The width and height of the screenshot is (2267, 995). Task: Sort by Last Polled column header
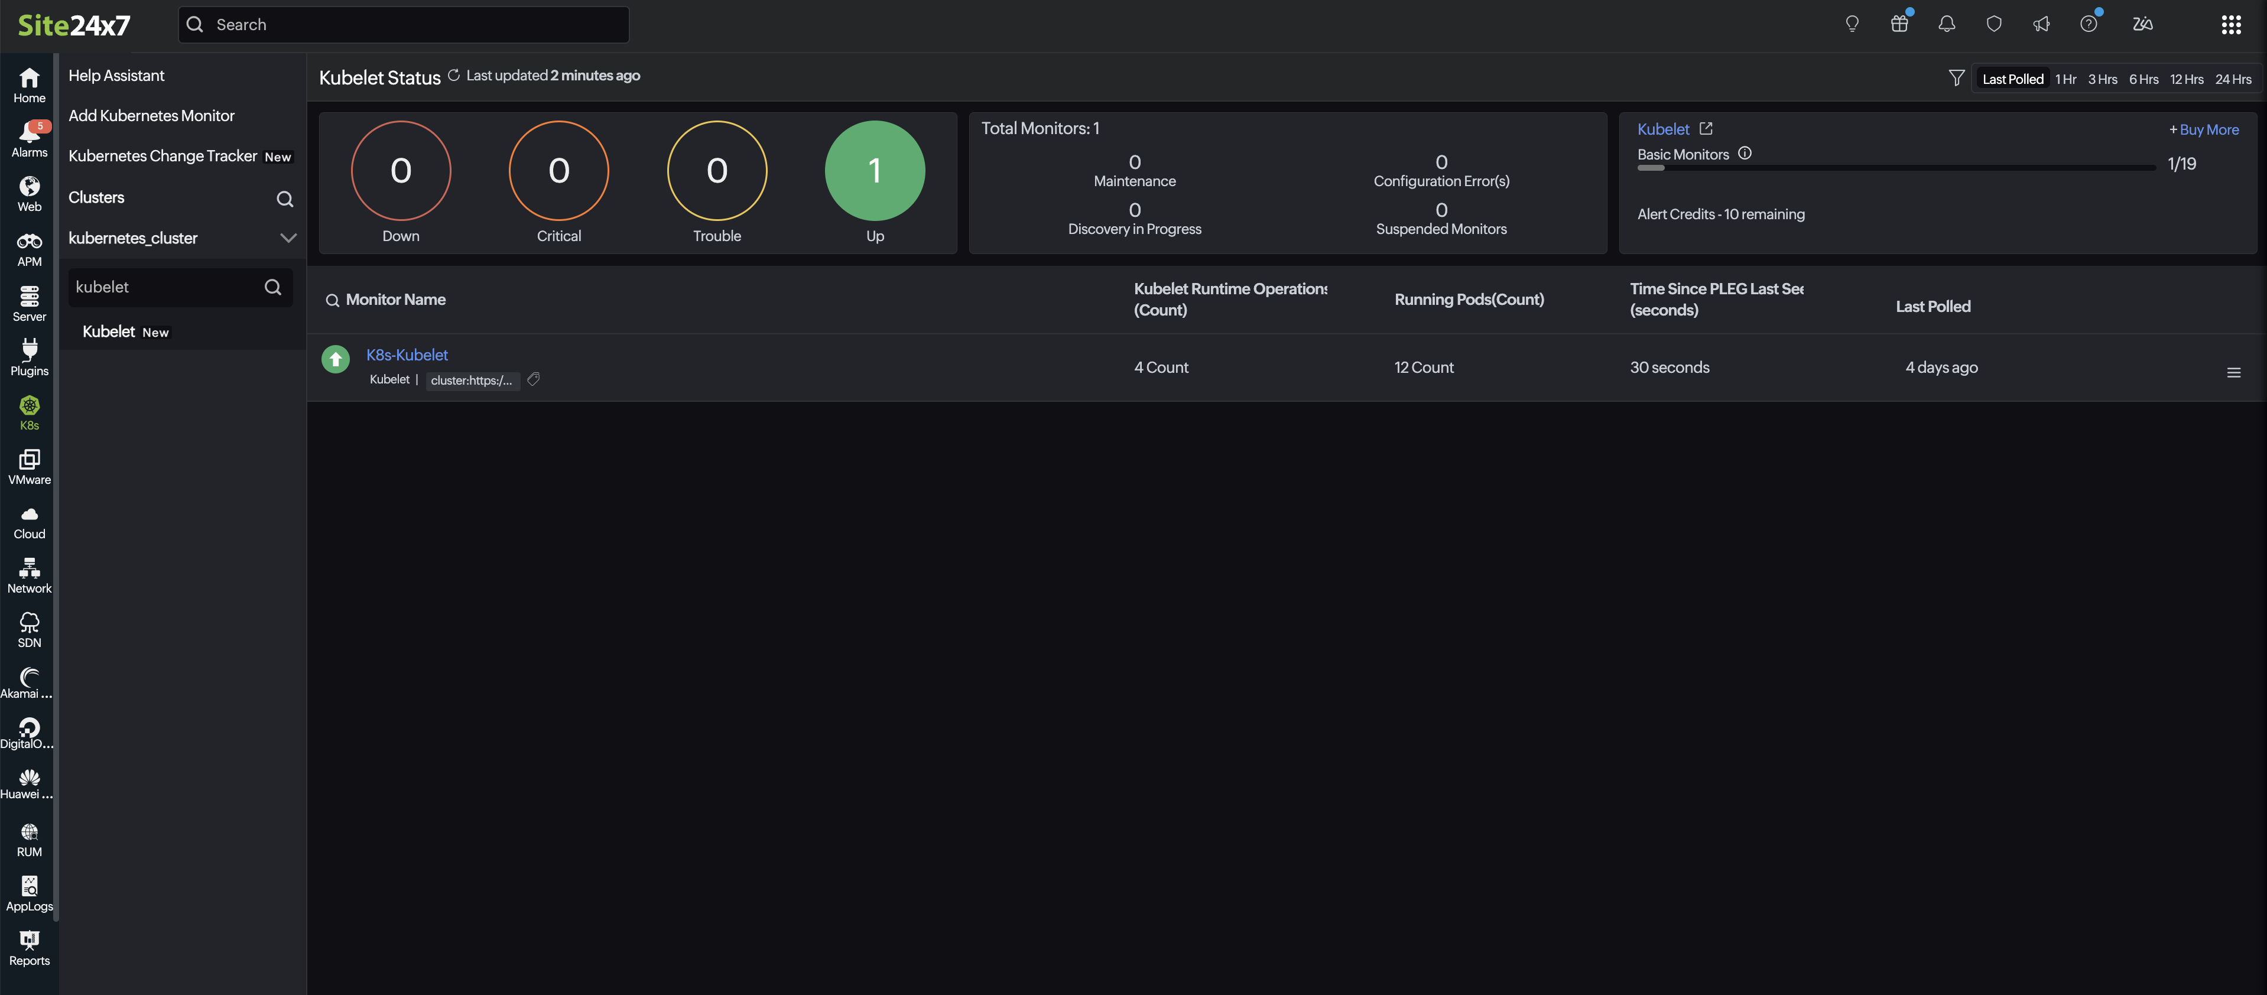[1933, 306]
